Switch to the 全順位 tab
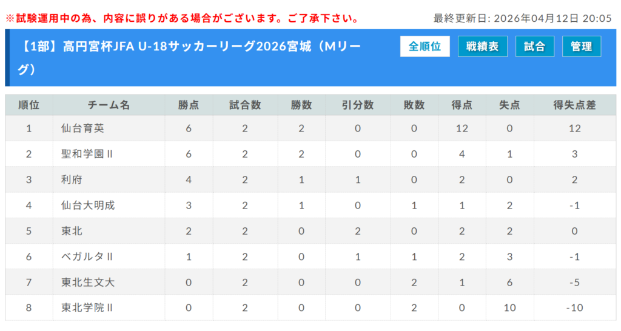 point(425,47)
